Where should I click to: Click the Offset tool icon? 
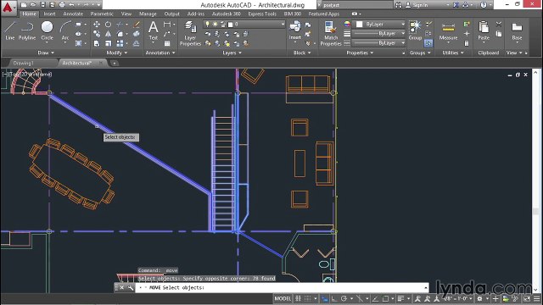[137, 43]
